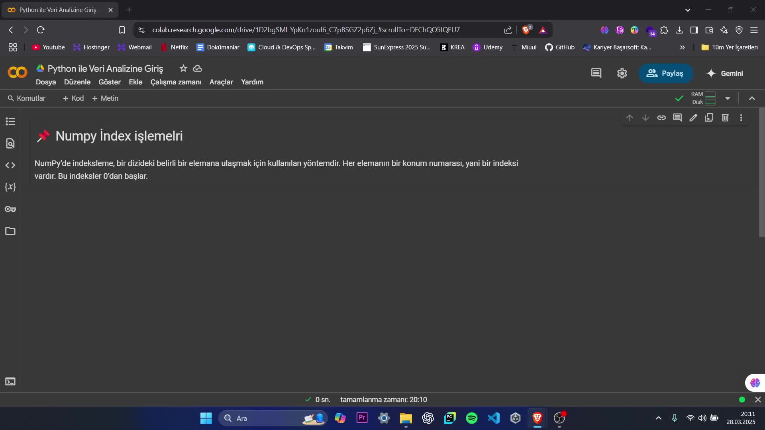The height and width of the screenshot is (430, 765).
Task: Add a code cell with Kod
Action: pos(73,98)
